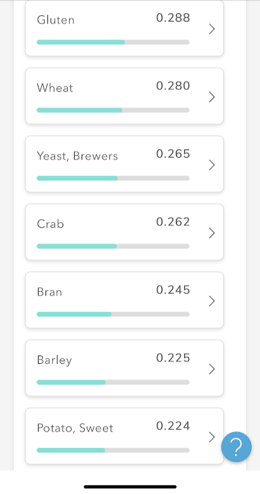Tap the Crab item name
This screenshot has width=260, height=494.
click(x=51, y=224)
